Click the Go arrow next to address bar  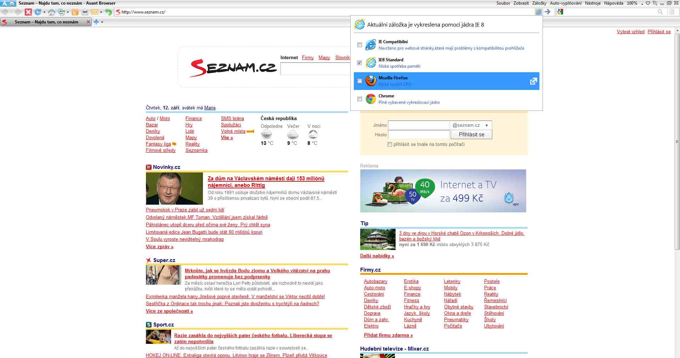click(548, 12)
